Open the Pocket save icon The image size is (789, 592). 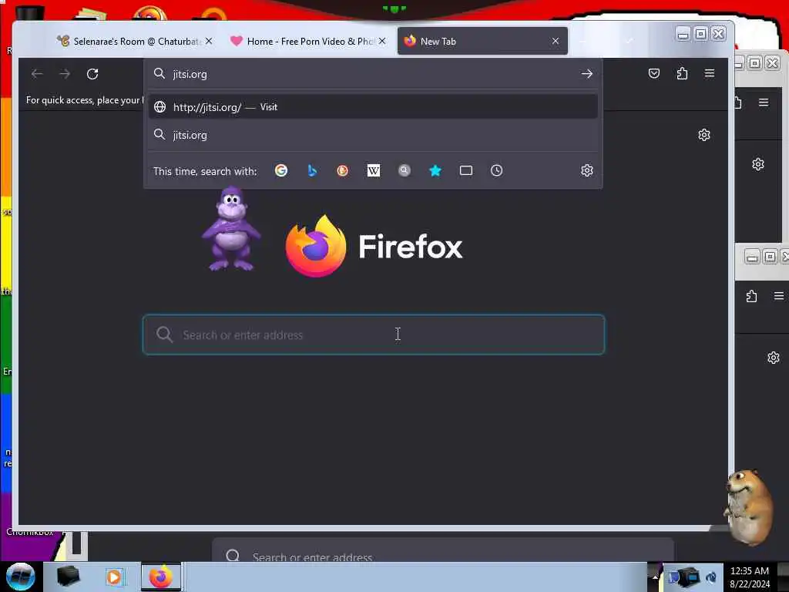click(653, 73)
